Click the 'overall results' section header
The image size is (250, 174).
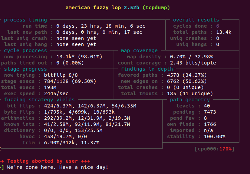196,20
